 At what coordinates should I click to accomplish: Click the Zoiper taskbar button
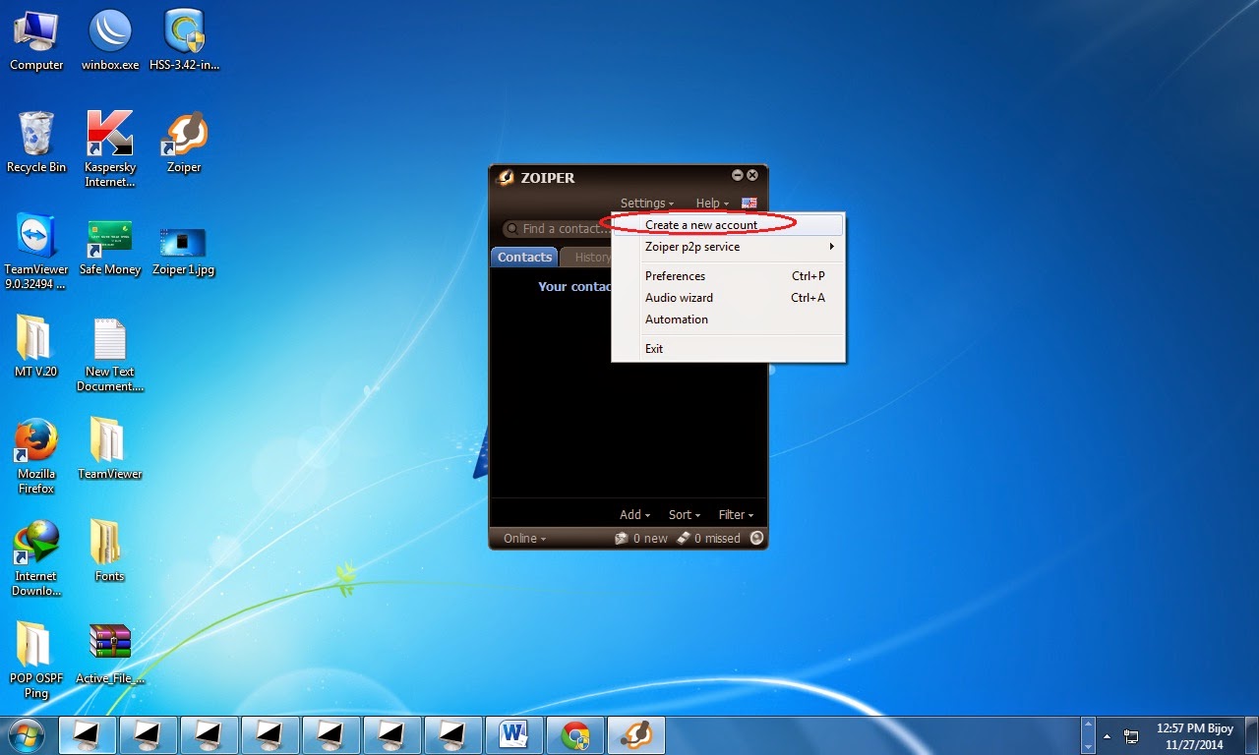[636, 735]
